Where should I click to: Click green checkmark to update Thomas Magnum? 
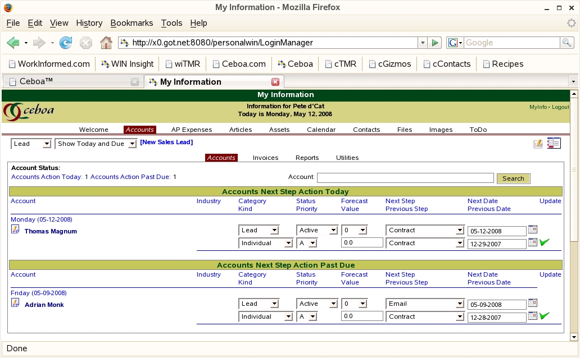pyautogui.click(x=544, y=242)
